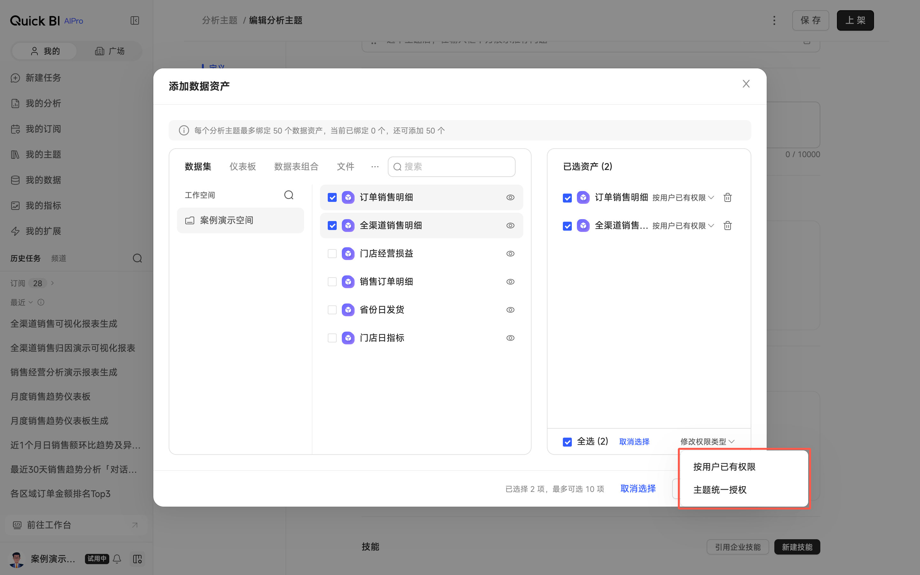The height and width of the screenshot is (575, 920).
Task: Open permission dropdown for selected 全渠道销售…
Action: tap(683, 226)
